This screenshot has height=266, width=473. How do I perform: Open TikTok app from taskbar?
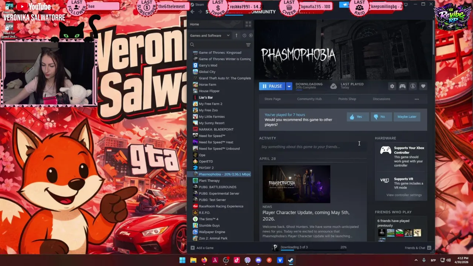(x=236, y=260)
